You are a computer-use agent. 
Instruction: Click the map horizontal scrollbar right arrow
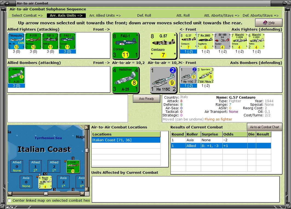pos(82,194)
